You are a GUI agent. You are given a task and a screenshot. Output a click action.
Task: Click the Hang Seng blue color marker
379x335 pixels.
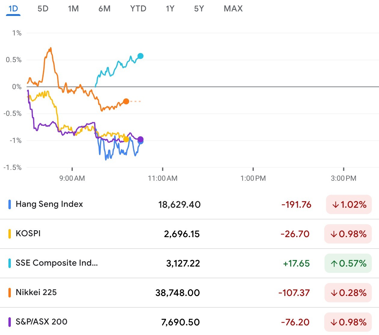pos(10,204)
